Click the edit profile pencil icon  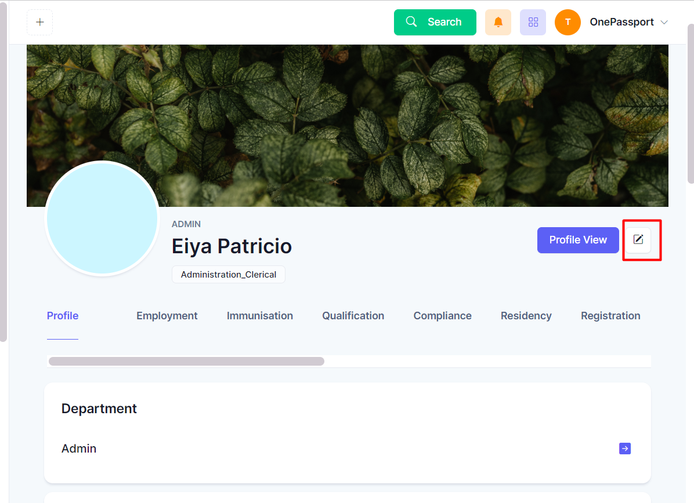[638, 240]
